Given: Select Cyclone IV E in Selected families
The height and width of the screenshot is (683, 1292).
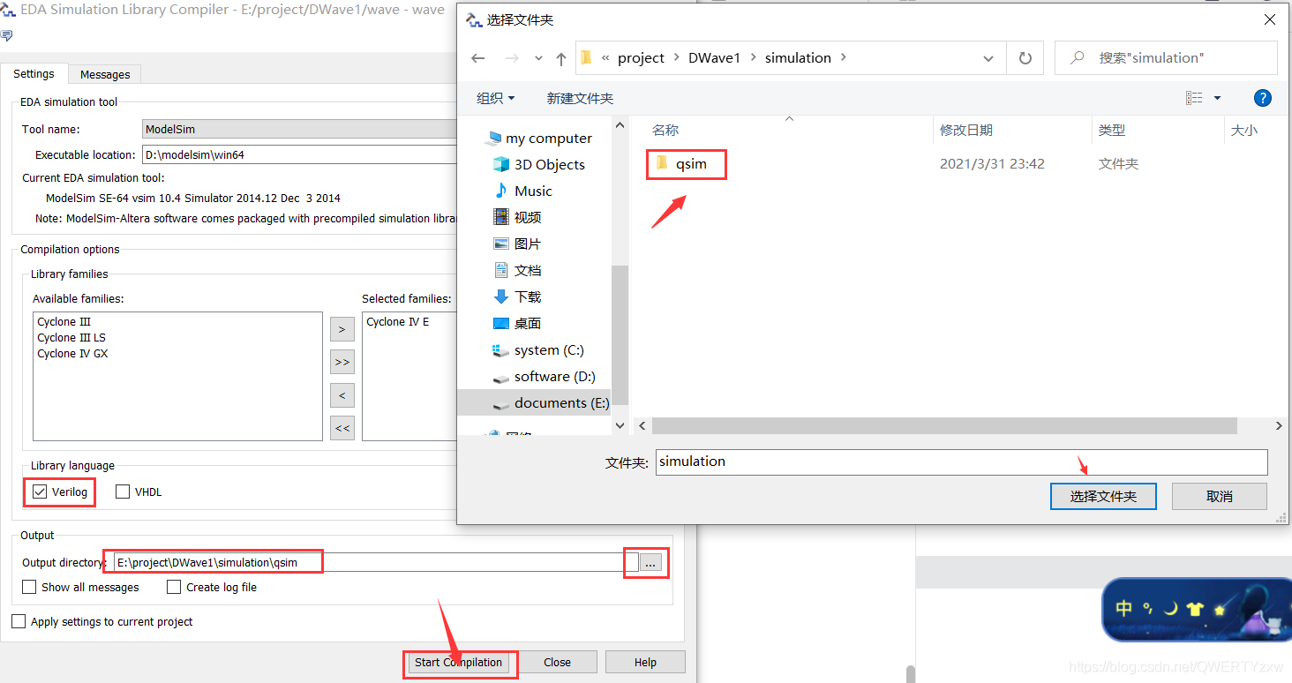Looking at the screenshot, I should (398, 322).
